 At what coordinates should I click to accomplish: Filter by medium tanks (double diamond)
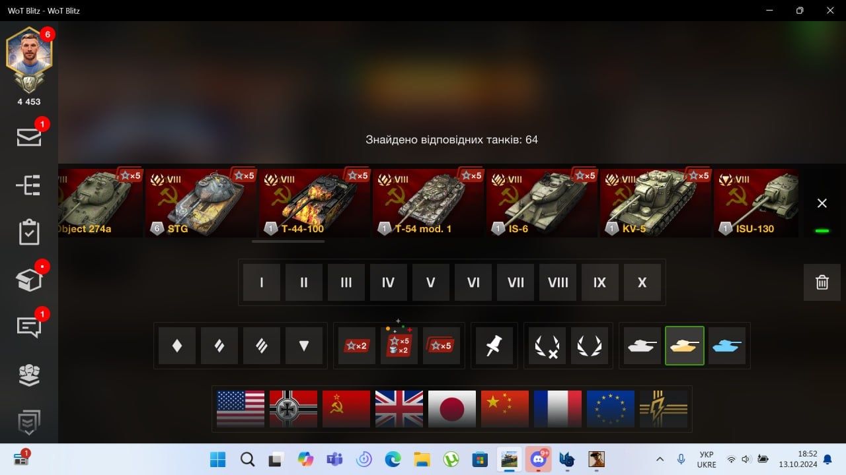219,346
